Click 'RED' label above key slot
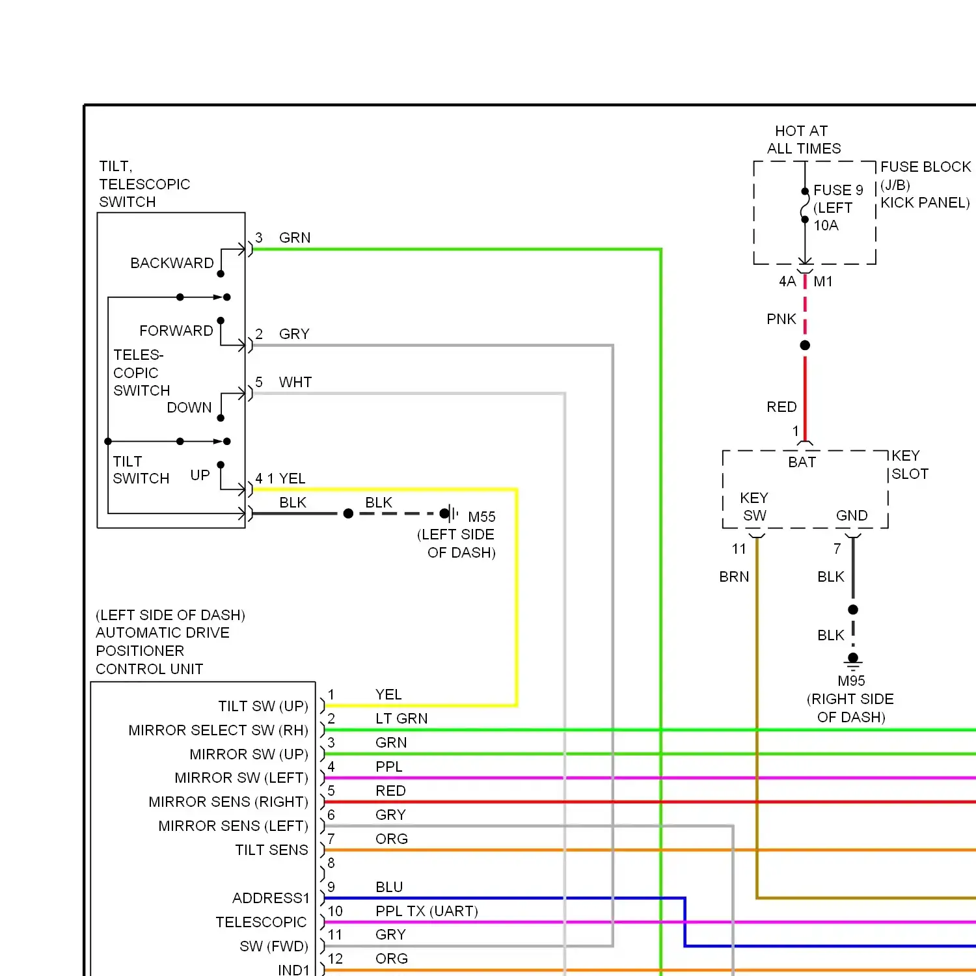The height and width of the screenshot is (976, 976). click(781, 407)
